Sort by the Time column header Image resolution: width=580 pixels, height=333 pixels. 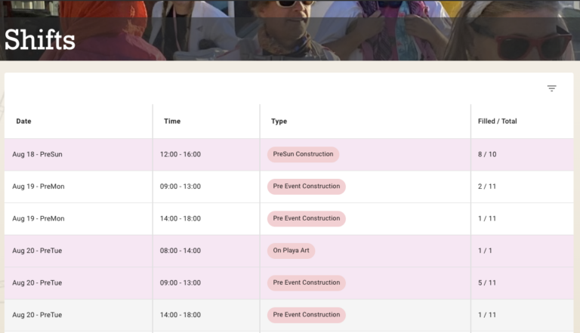172,121
